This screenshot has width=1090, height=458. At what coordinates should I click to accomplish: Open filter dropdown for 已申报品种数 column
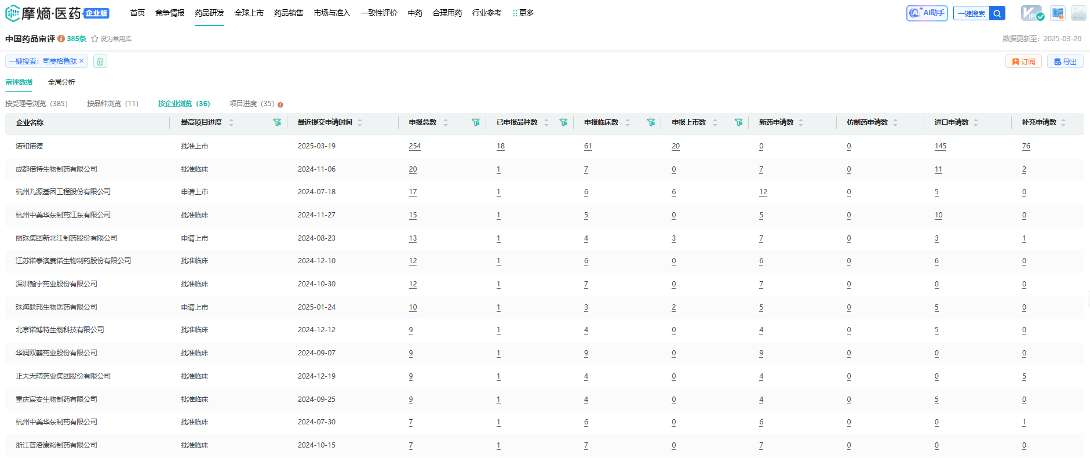[x=563, y=122]
